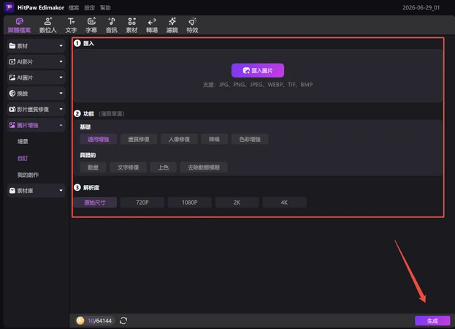This screenshot has width=455, height=329.
Task: Open 我的創作 under 圖片增強
Action: click(28, 175)
